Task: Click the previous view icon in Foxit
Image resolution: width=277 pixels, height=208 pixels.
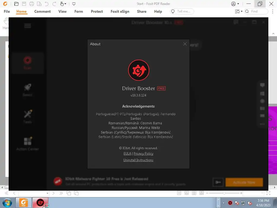Action: click(69, 193)
